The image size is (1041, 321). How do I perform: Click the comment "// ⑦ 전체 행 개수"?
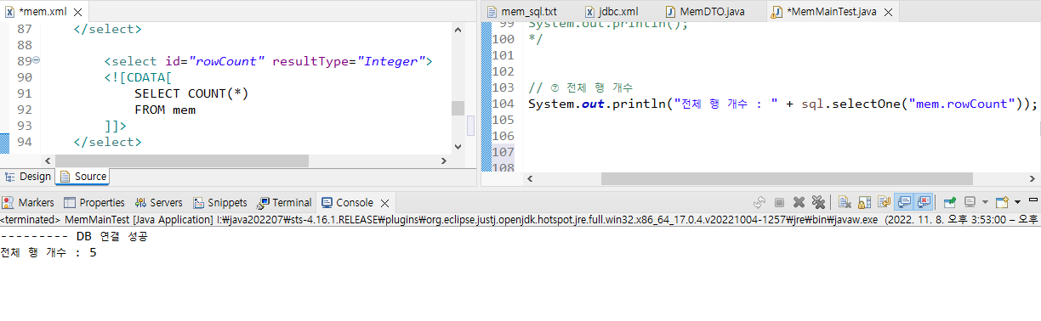pyautogui.click(x=580, y=87)
